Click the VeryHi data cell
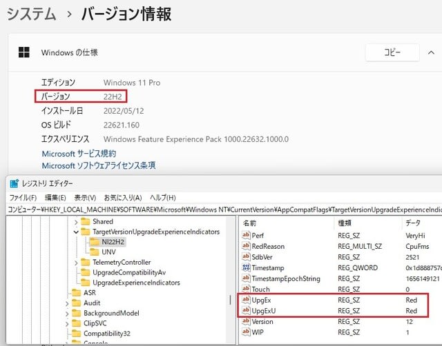The image size is (442, 346). (x=415, y=236)
